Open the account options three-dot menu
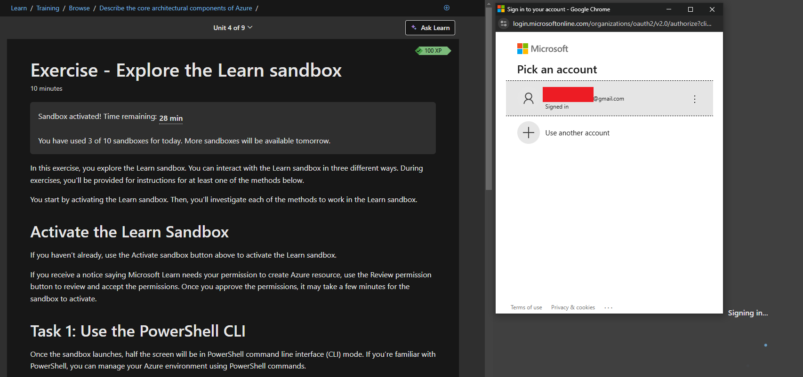This screenshot has height=377, width=803. coord(695,99)
